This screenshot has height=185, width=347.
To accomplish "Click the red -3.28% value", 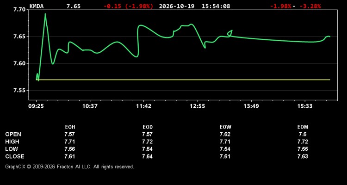I will 310,6.
